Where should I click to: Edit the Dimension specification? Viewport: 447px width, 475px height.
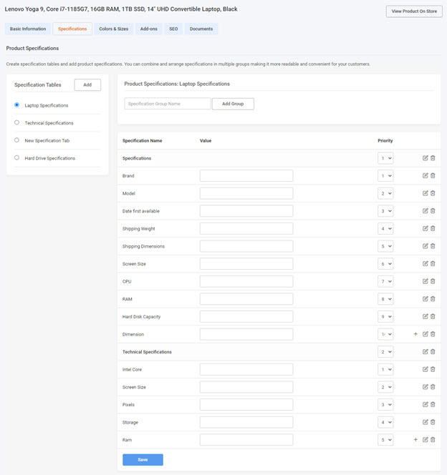(x=426, y=334)
